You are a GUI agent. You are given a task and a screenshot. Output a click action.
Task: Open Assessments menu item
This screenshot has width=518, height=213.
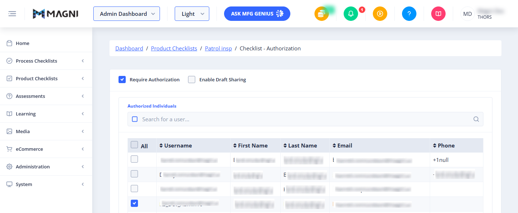coord(46,96)
